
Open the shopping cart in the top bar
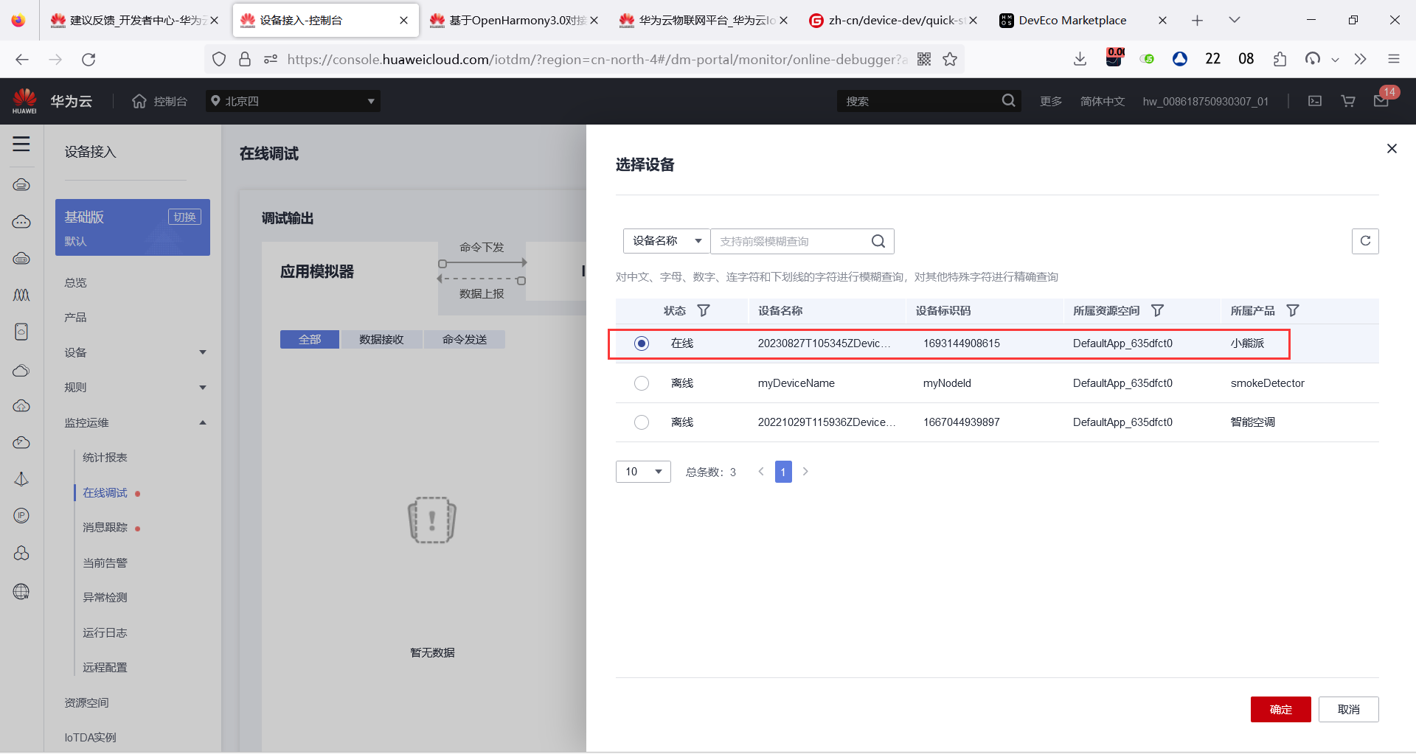click(x=1347, y=101)
